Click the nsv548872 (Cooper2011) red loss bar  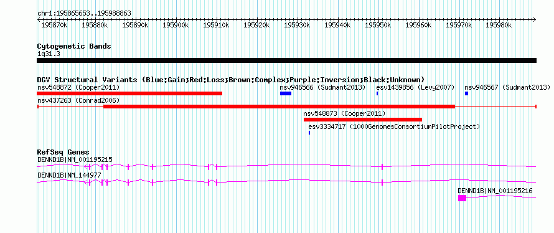coord(129,93)
